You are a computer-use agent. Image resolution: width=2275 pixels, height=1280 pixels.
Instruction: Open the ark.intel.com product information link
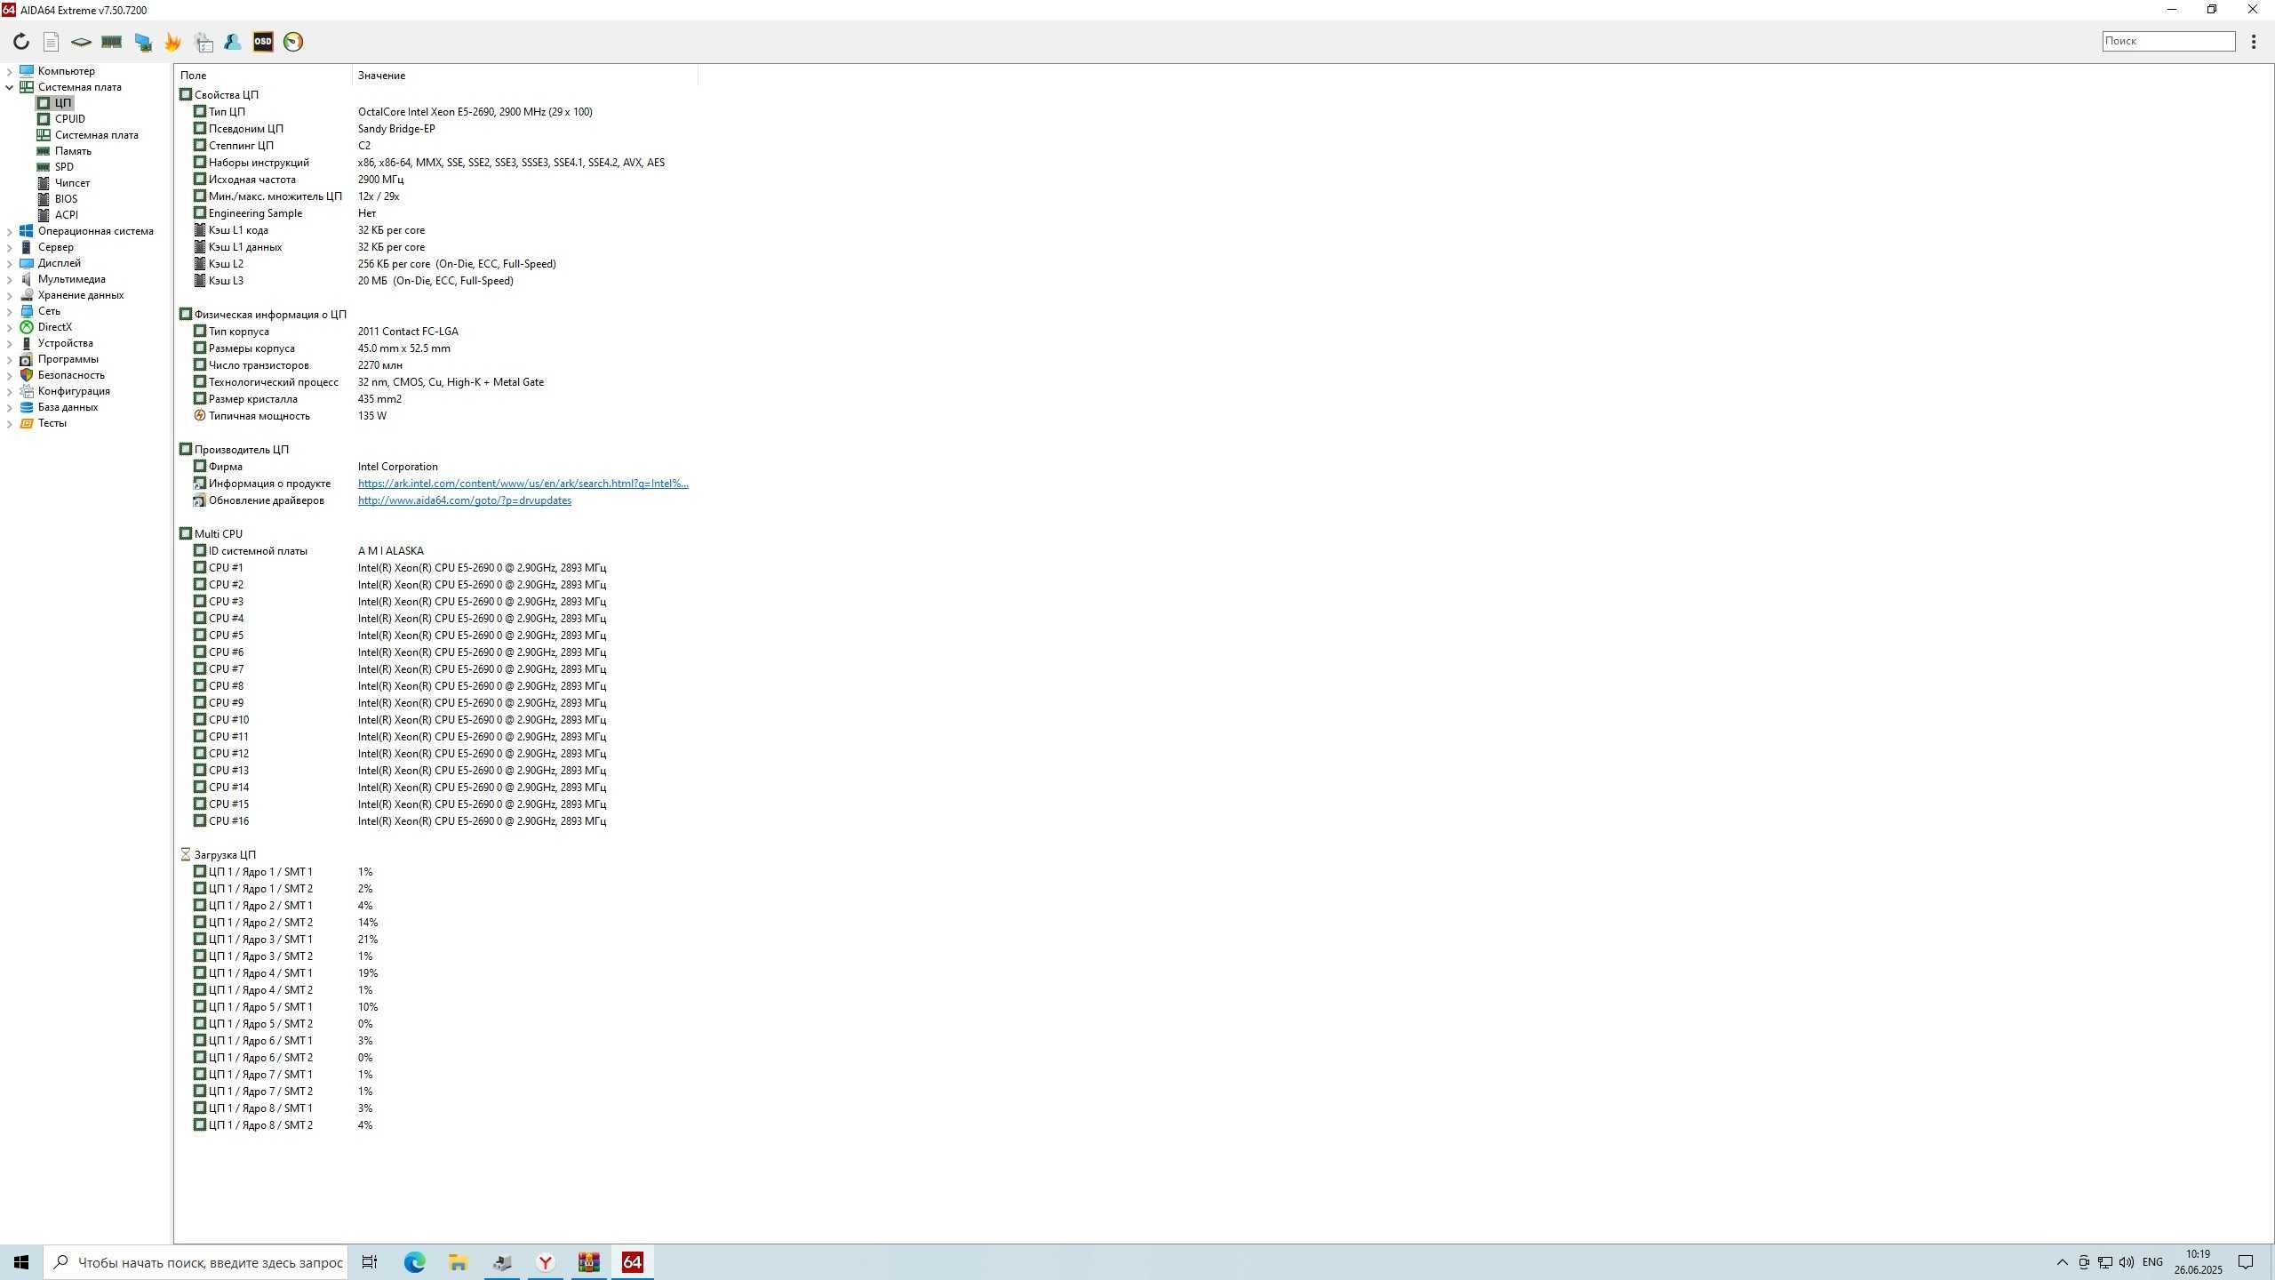tap(523, 484)
